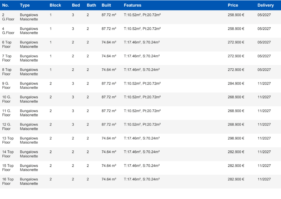Click the 298.900 € price
The height and width of the screenshot is (199, 281).
[236, 138]
